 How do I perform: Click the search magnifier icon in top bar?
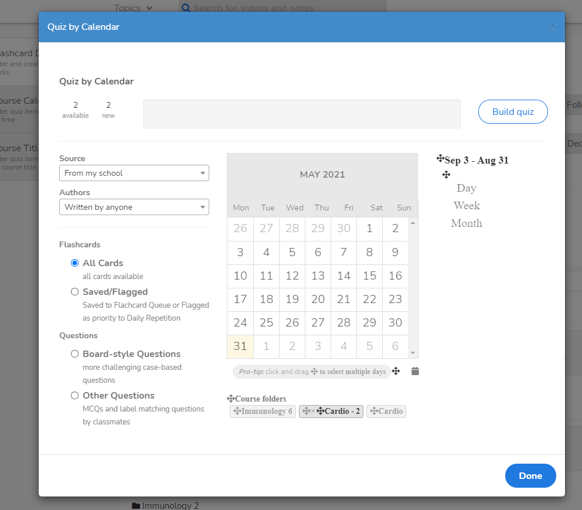(x=186, y=8)
